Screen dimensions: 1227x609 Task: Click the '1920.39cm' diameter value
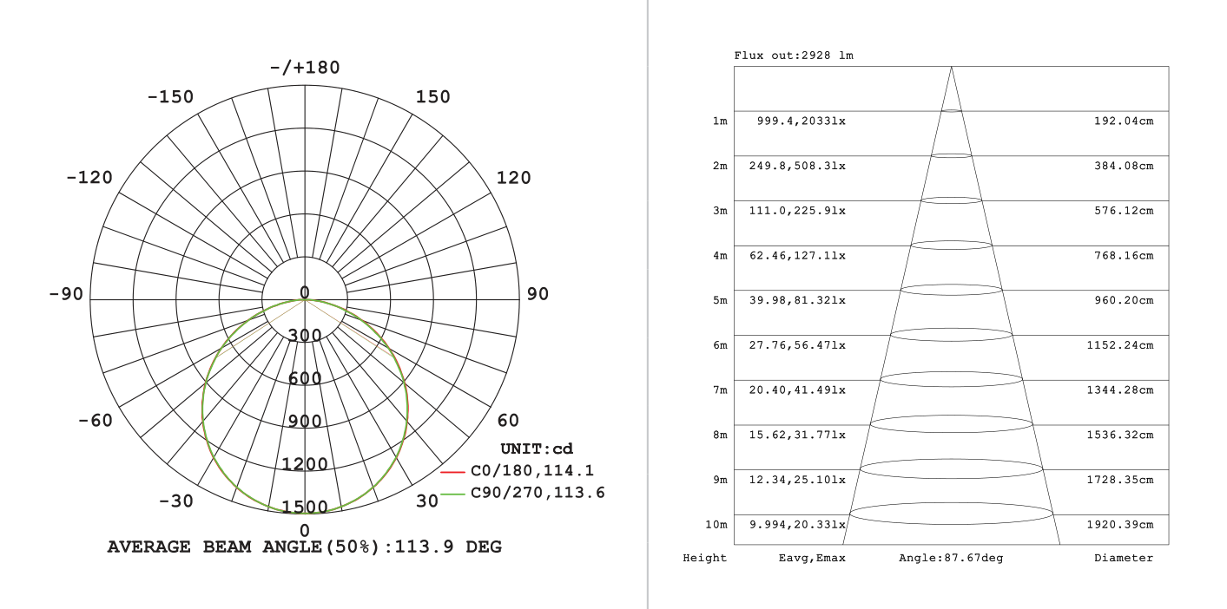(x=1120, y=525)
